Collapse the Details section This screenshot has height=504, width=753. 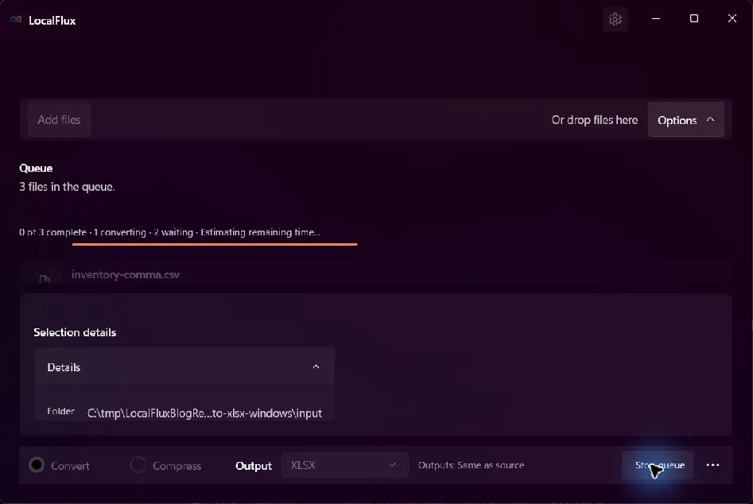click(184, 366)
